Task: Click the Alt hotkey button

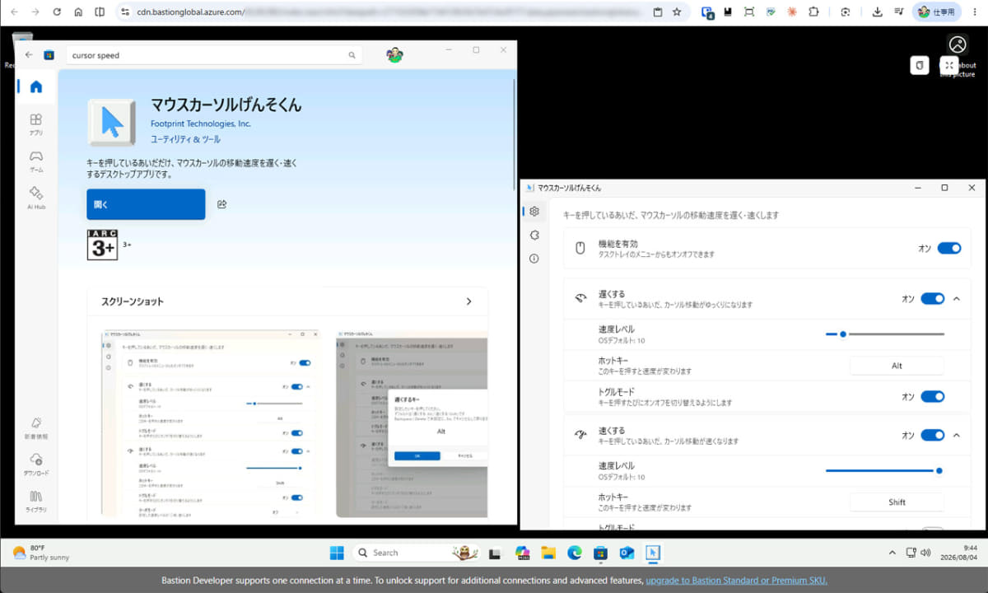Action: click(897, 366)
